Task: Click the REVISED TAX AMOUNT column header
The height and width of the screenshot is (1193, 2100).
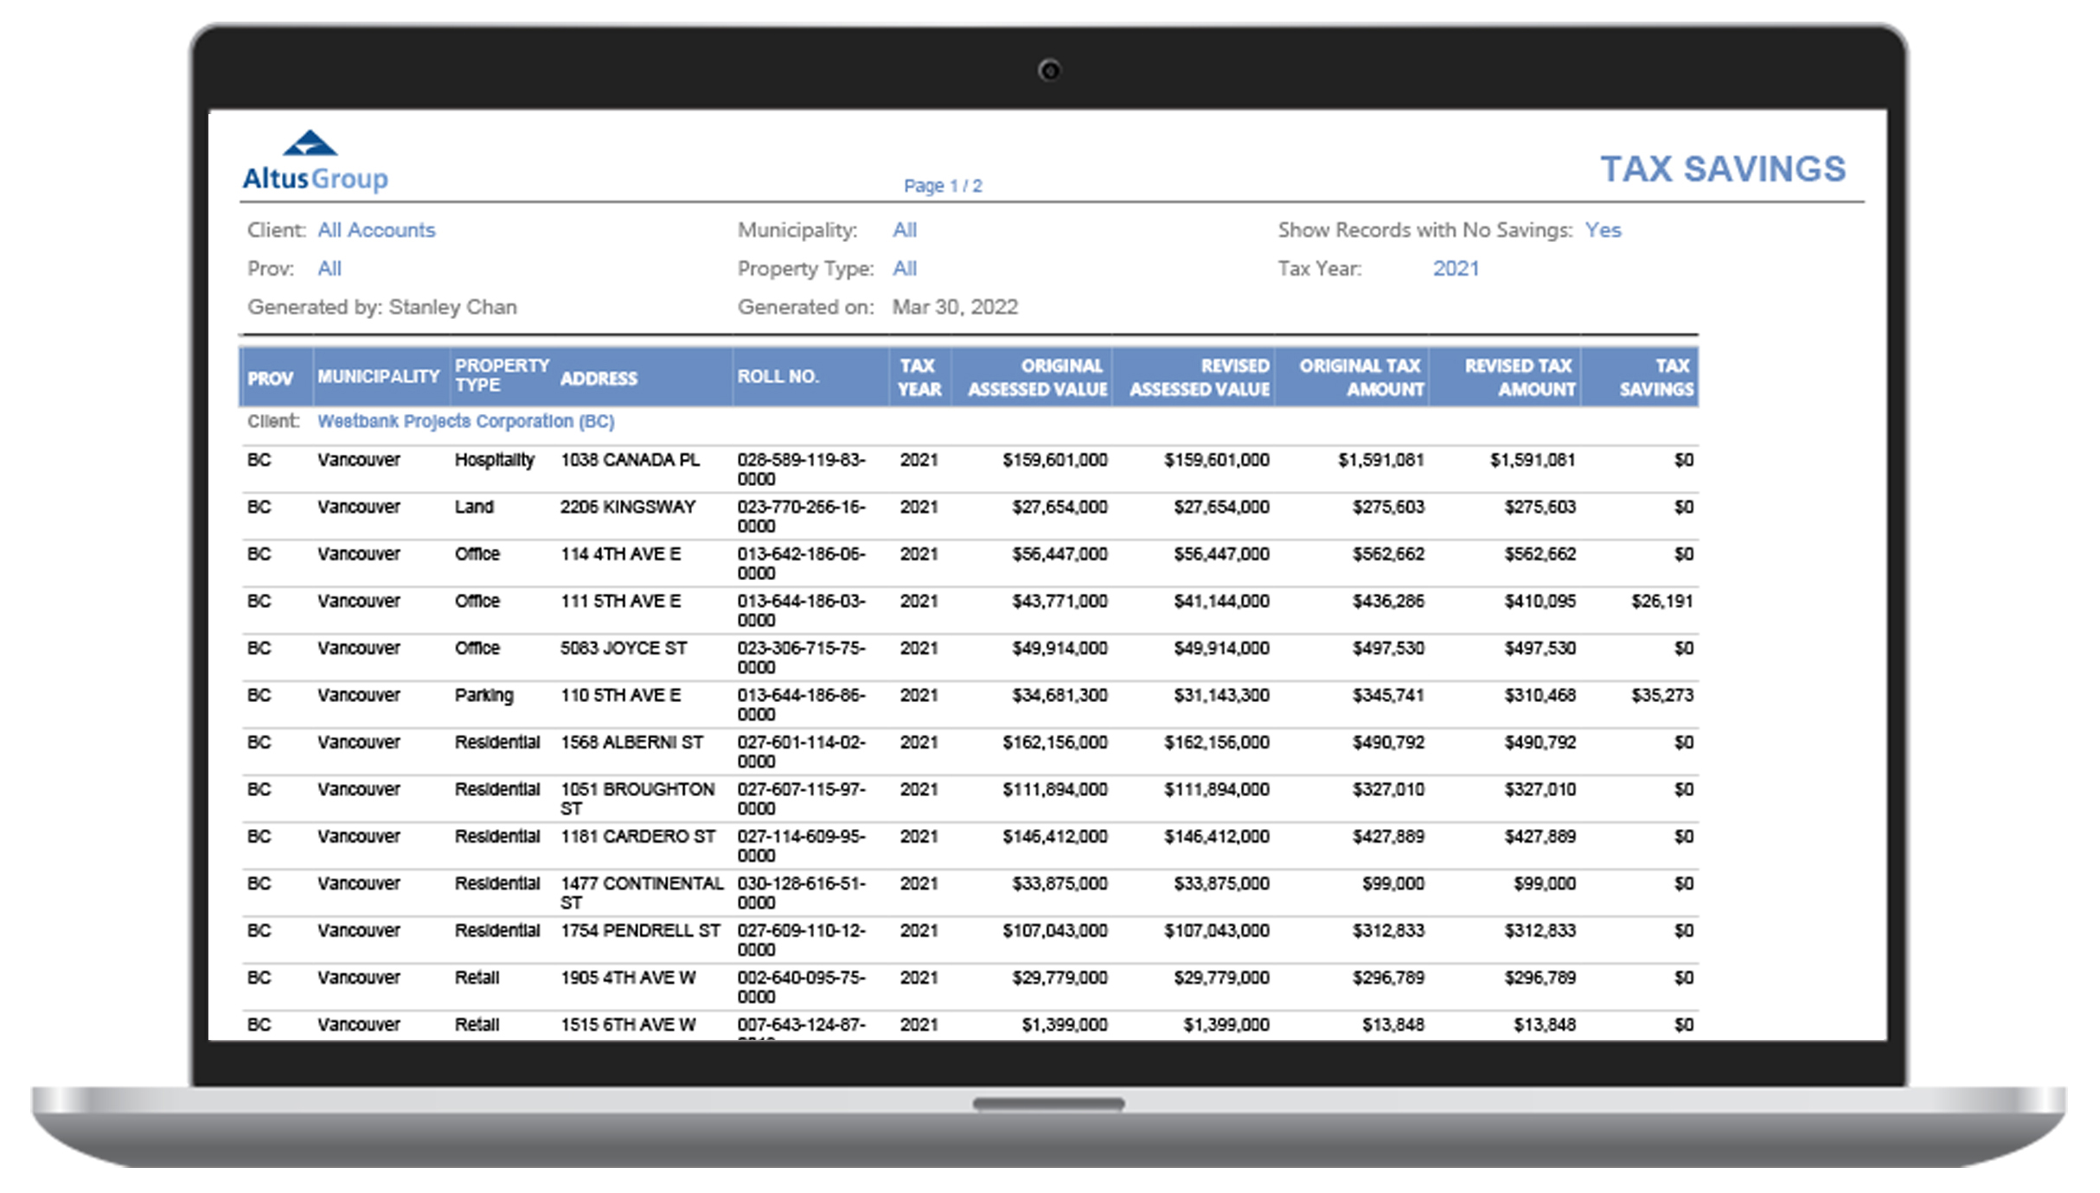Action: pos(1519,378)
